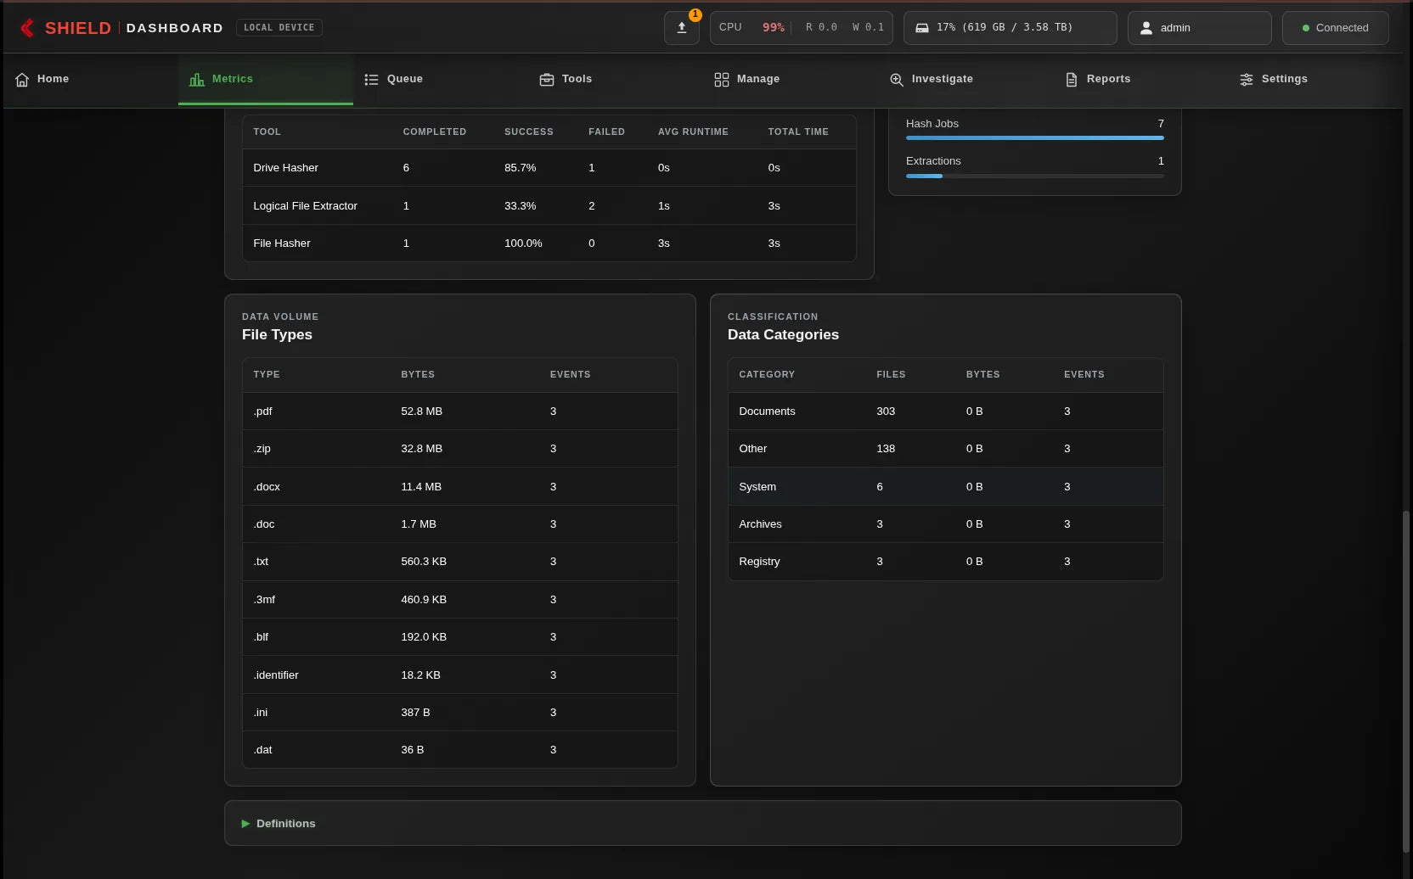
Task: Click the .identifier file type row
Action: (459, 675)
